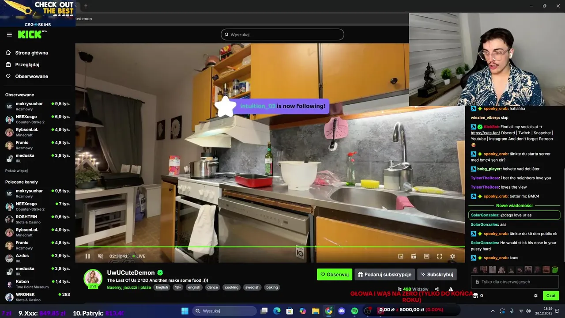
Task: Open WRONEK in recommended channels
Action: click(x=38, y=297)
